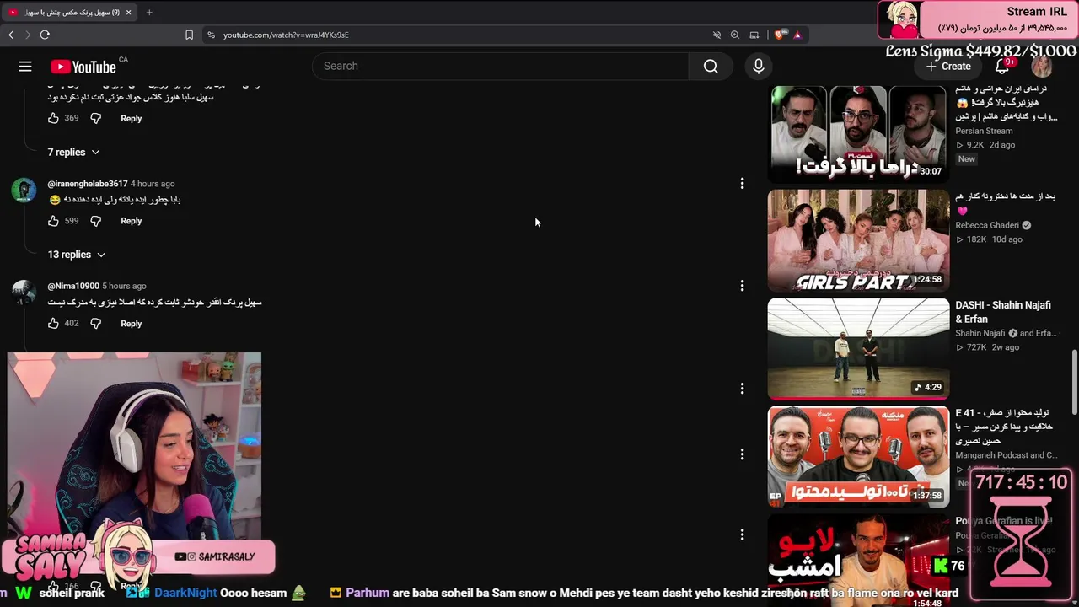Open YouTube notifications bell
The height and width of the screenshot is (607, 1079).
pos(1002,67)
